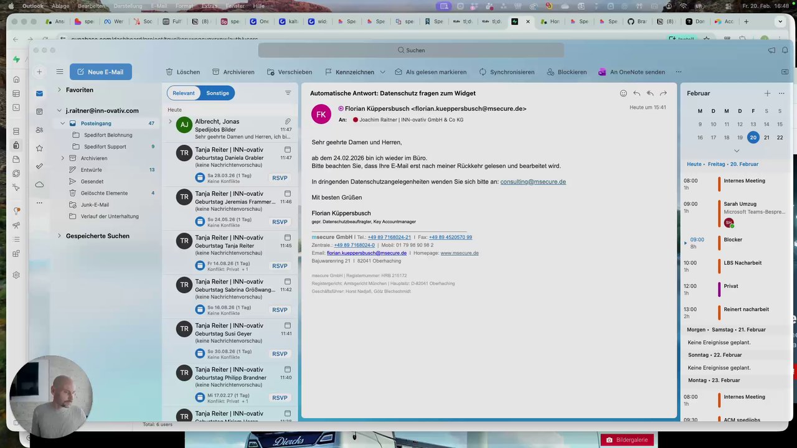Click the consulting@msecure.de email link
797x448 pixels.
(533, 182)
